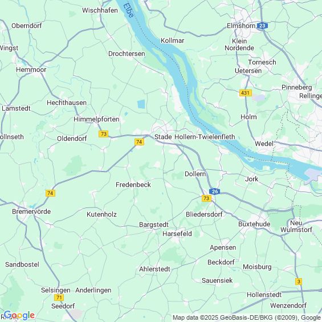Click the A26 highway shield near Dollern
Viewport: 322px width, 322px height.
215,191
